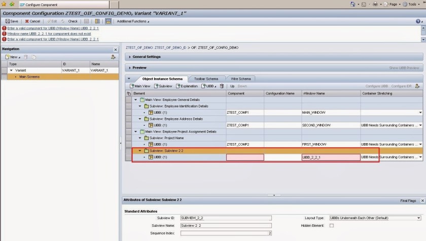
Task: Switch to the Wire Schema tab
Action: (x=240, y=79)
